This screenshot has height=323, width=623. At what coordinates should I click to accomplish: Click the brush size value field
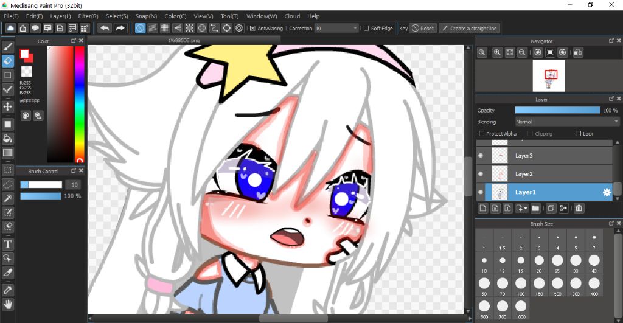74,185
